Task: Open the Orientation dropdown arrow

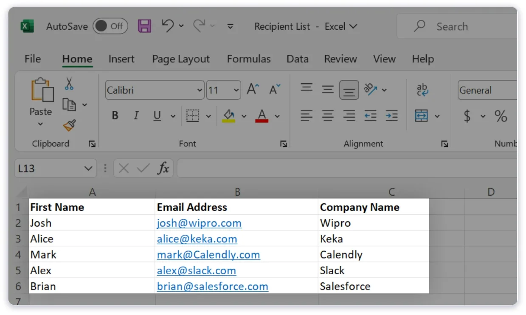Action: 384,90
